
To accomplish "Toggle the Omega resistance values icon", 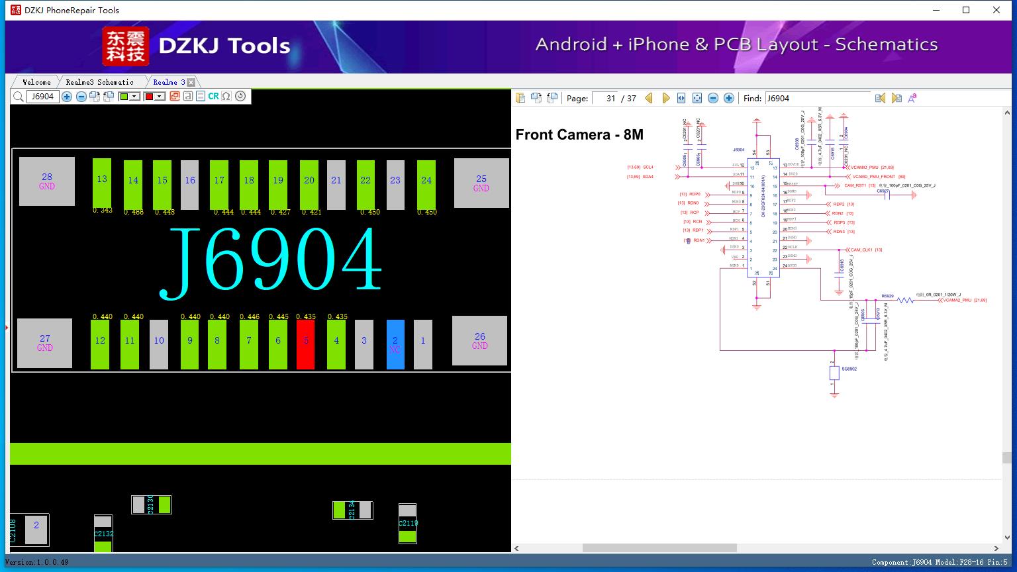I will click(226, 96).
